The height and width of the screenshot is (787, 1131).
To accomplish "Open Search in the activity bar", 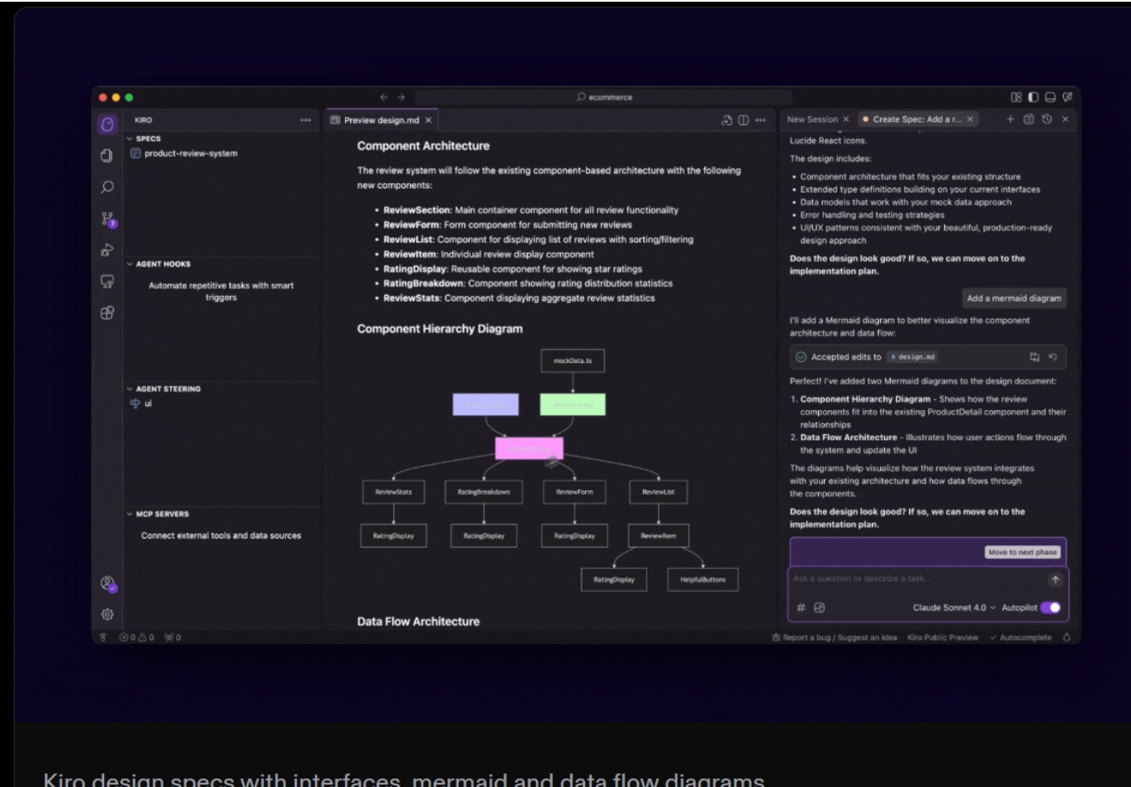I will pyautogui.click(x=108, y=187).
